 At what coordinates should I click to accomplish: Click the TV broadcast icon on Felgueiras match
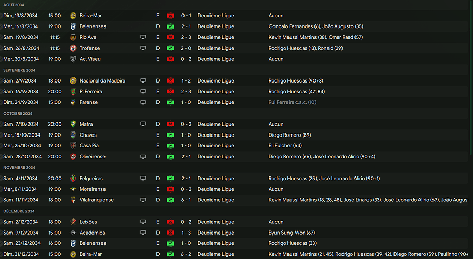pos(143,179)
